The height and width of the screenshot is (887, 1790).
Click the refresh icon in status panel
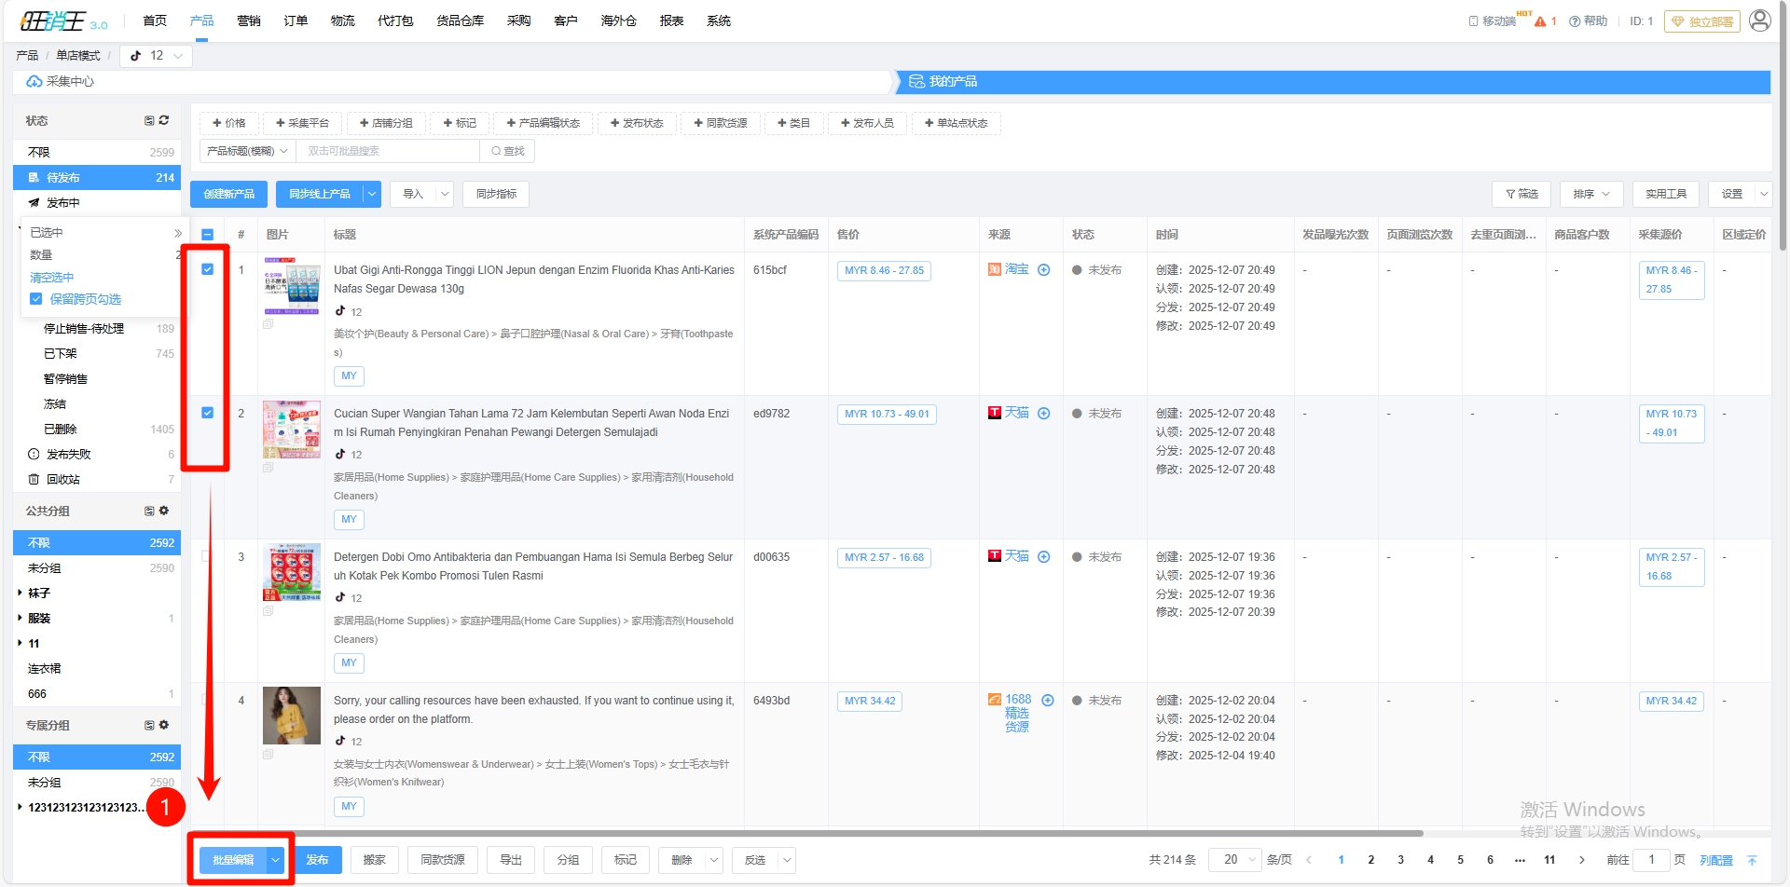coord(164,120)
